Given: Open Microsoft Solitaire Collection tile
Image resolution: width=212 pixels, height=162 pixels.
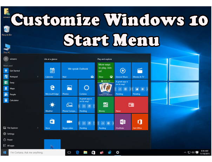Looking at the screenshot, I should (x=106, y=88).
